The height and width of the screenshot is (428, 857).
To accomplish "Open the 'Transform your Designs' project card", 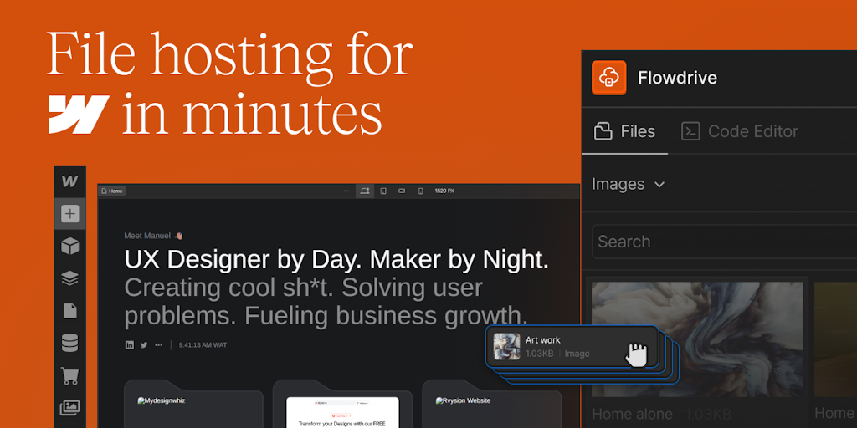I will pyautogui.click(x=342, y=404).
